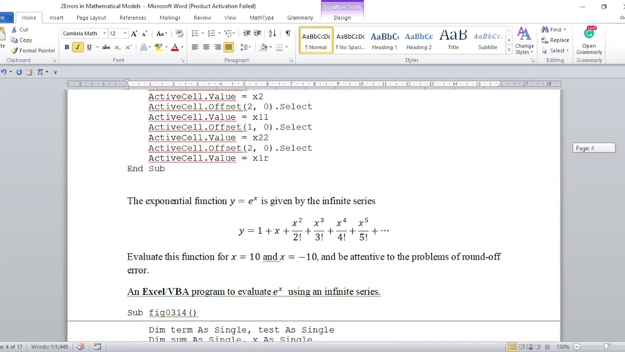Click the Undo arrow in Quick Access toolbar
The image size is (625, 352).
click(3, 72)
